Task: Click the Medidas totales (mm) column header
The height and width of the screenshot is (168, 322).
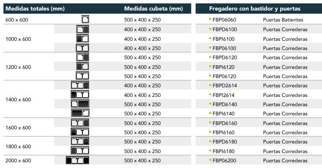Action: point(35,9)
